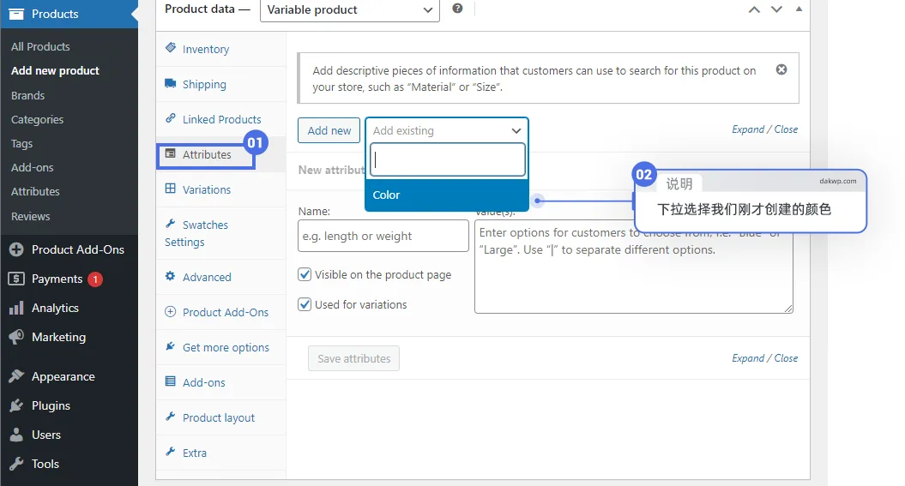Click the Shipping truck icon
Screen dimensions: 905x486
pos(170,83)
